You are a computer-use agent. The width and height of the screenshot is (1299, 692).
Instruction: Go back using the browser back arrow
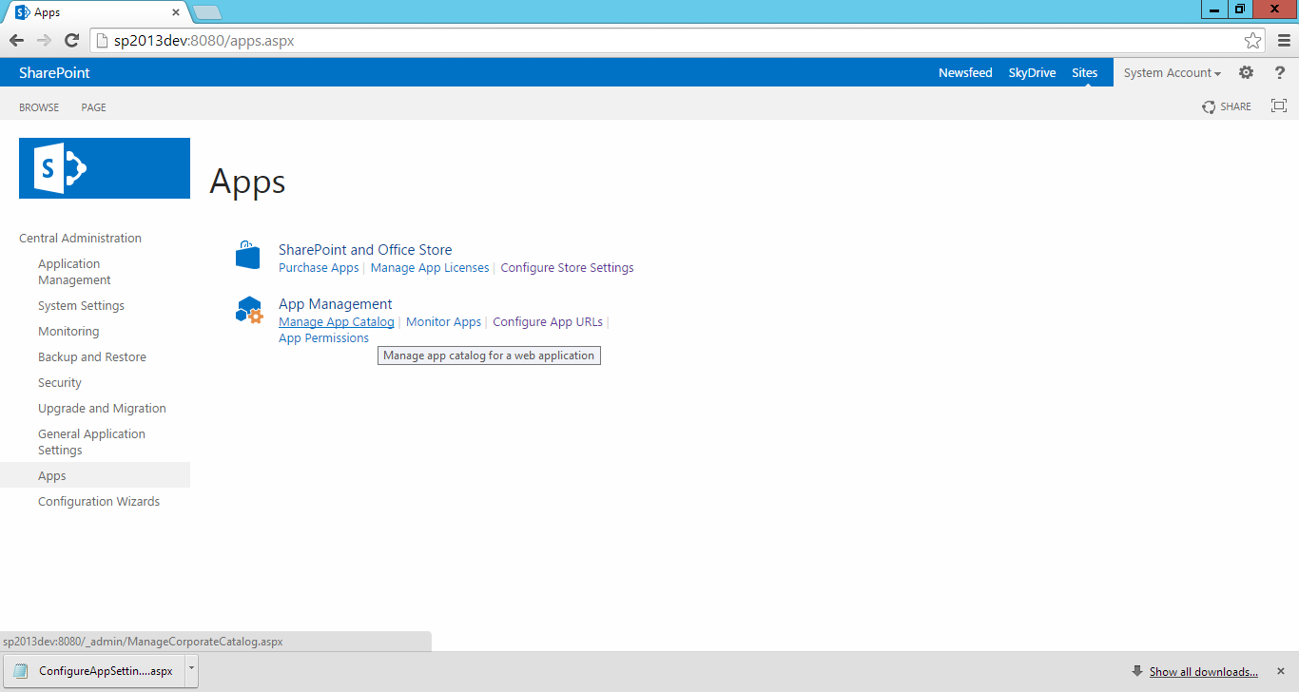coord(16,40)
